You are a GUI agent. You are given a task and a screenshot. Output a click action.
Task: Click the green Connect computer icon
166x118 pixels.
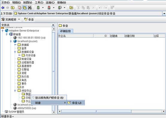[38, 8]
